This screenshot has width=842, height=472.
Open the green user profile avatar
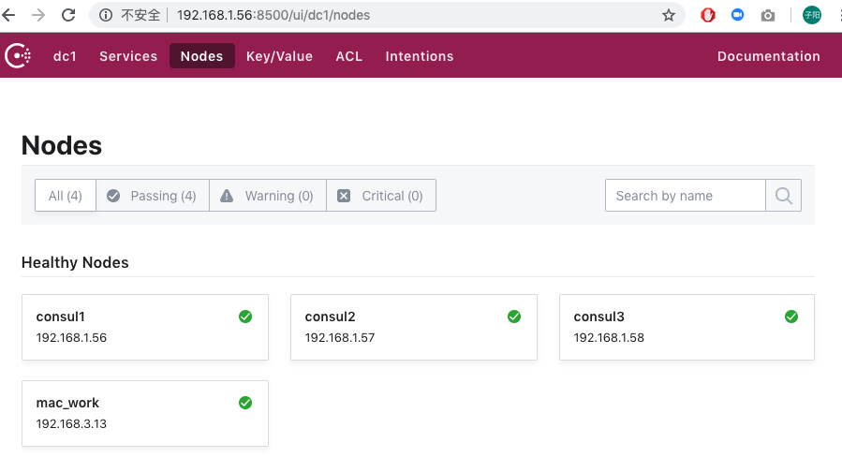[811, 15]
